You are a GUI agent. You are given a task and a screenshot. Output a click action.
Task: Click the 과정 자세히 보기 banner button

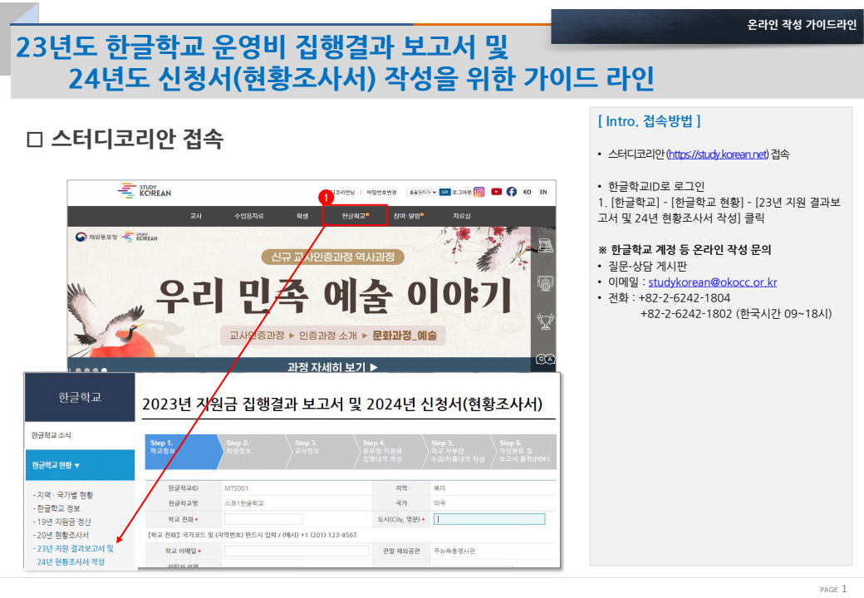332,367
